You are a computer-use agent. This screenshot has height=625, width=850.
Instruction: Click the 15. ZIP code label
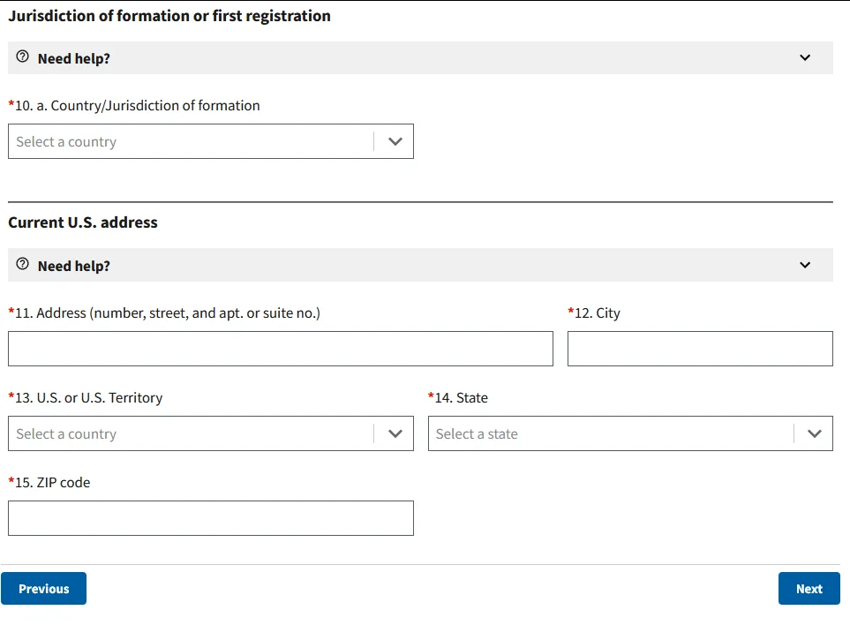click(49, 483)
